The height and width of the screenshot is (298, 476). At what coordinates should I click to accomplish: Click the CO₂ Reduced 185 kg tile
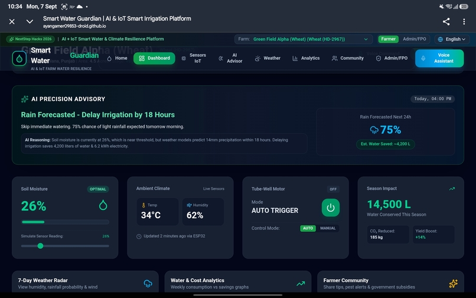tap(388, 235)
